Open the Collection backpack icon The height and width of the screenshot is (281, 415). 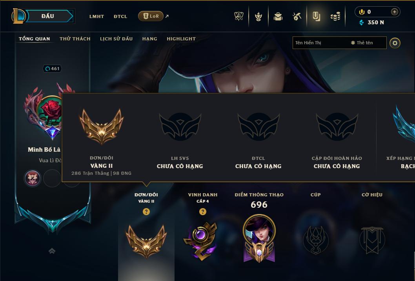tap(278, 16)
